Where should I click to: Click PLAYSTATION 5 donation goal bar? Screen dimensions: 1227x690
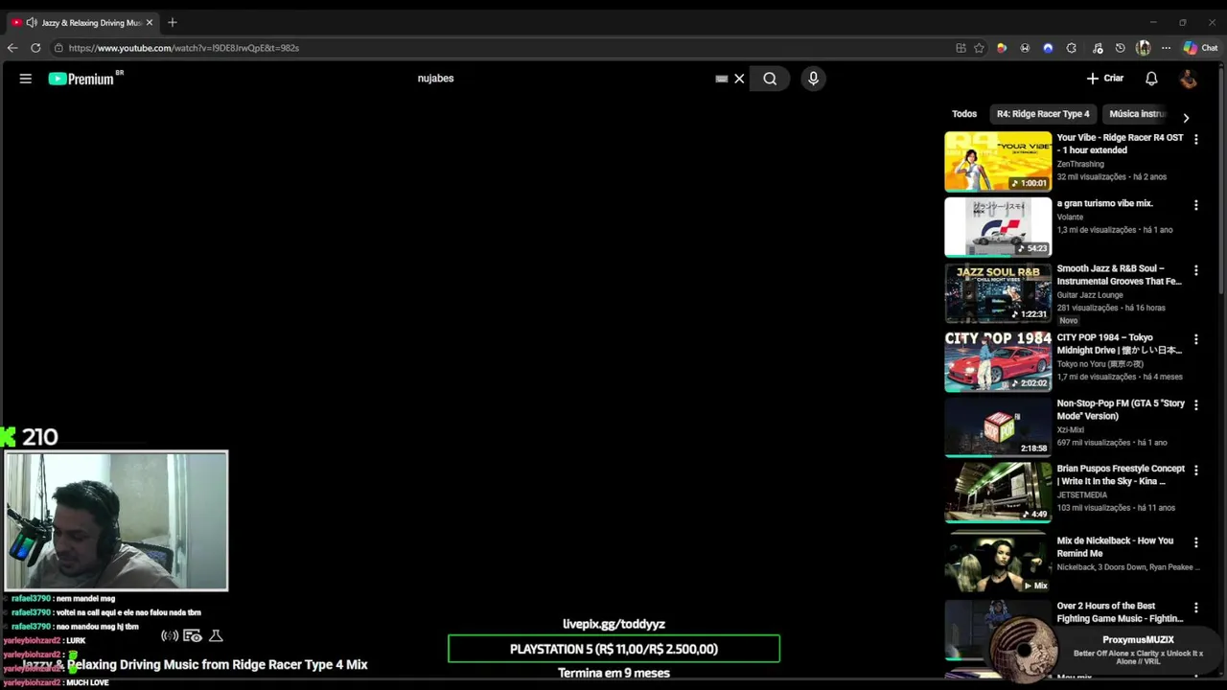click(x=613, y=649)
